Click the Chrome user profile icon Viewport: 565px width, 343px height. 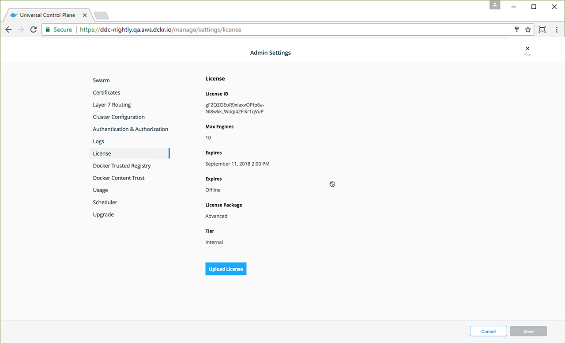pos(495,5)
